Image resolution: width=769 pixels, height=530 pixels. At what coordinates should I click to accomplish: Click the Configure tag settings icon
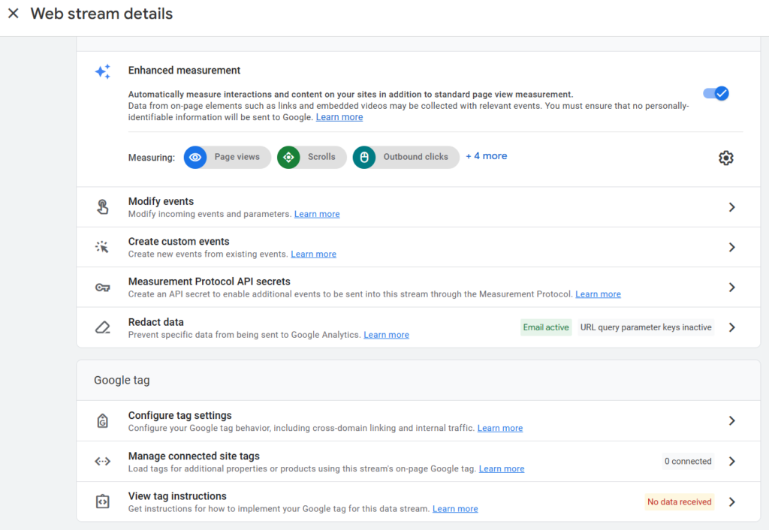pyautogui.click(x=102, y=420)
